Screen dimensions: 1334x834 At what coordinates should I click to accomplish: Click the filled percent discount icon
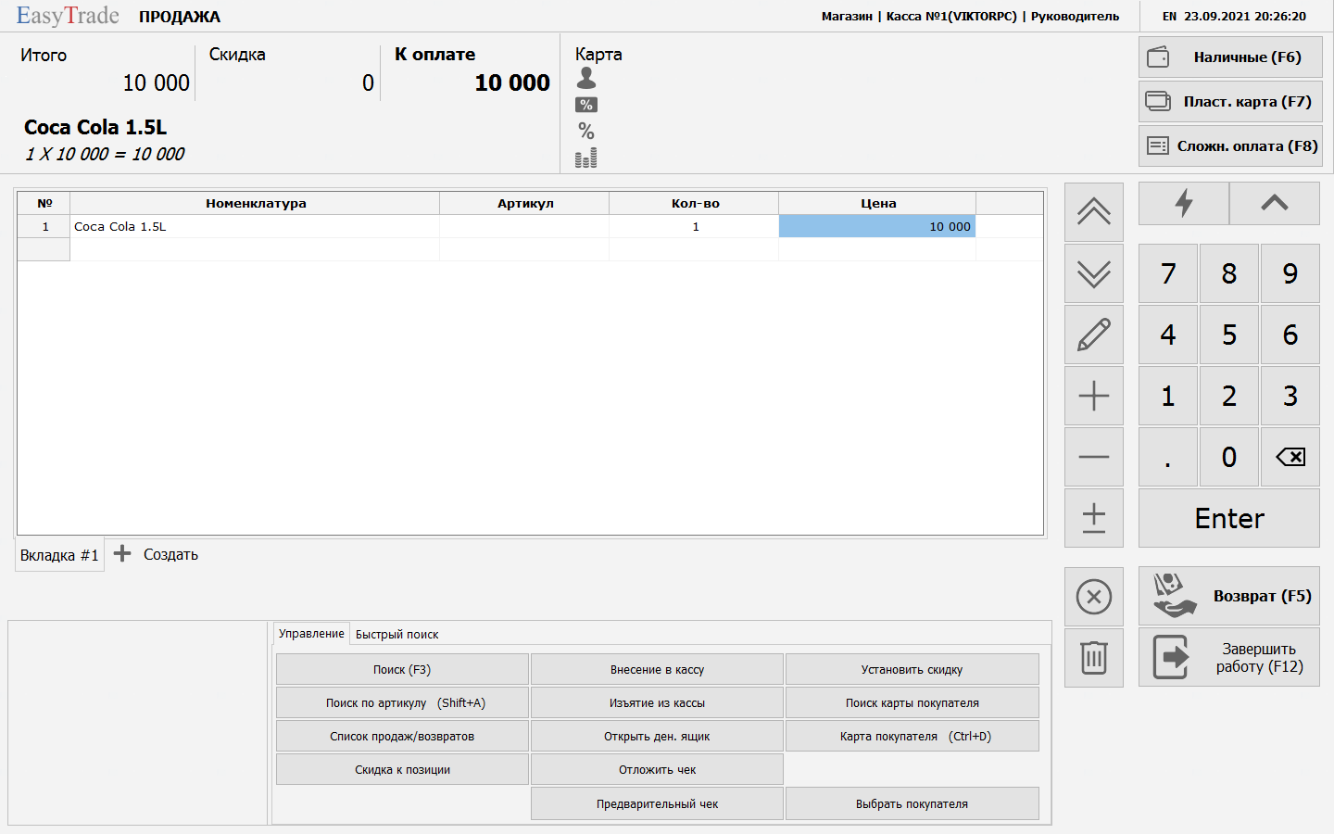pyautogui.click(x=586, y=105)
